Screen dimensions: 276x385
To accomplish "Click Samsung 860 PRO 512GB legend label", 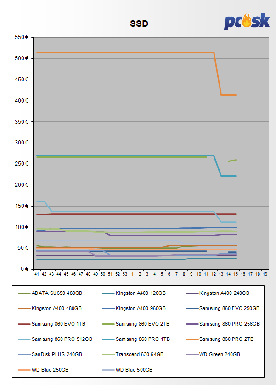I will [x=62, y=339].
